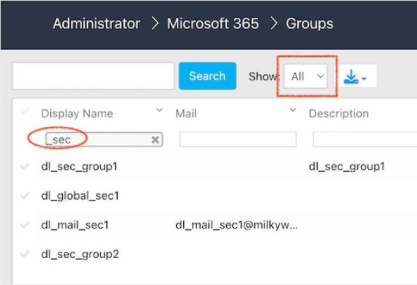This screenshot has width=417, height=285.
Task: Open group dl_mail_sec1 display name
Action: coord(75,225)
